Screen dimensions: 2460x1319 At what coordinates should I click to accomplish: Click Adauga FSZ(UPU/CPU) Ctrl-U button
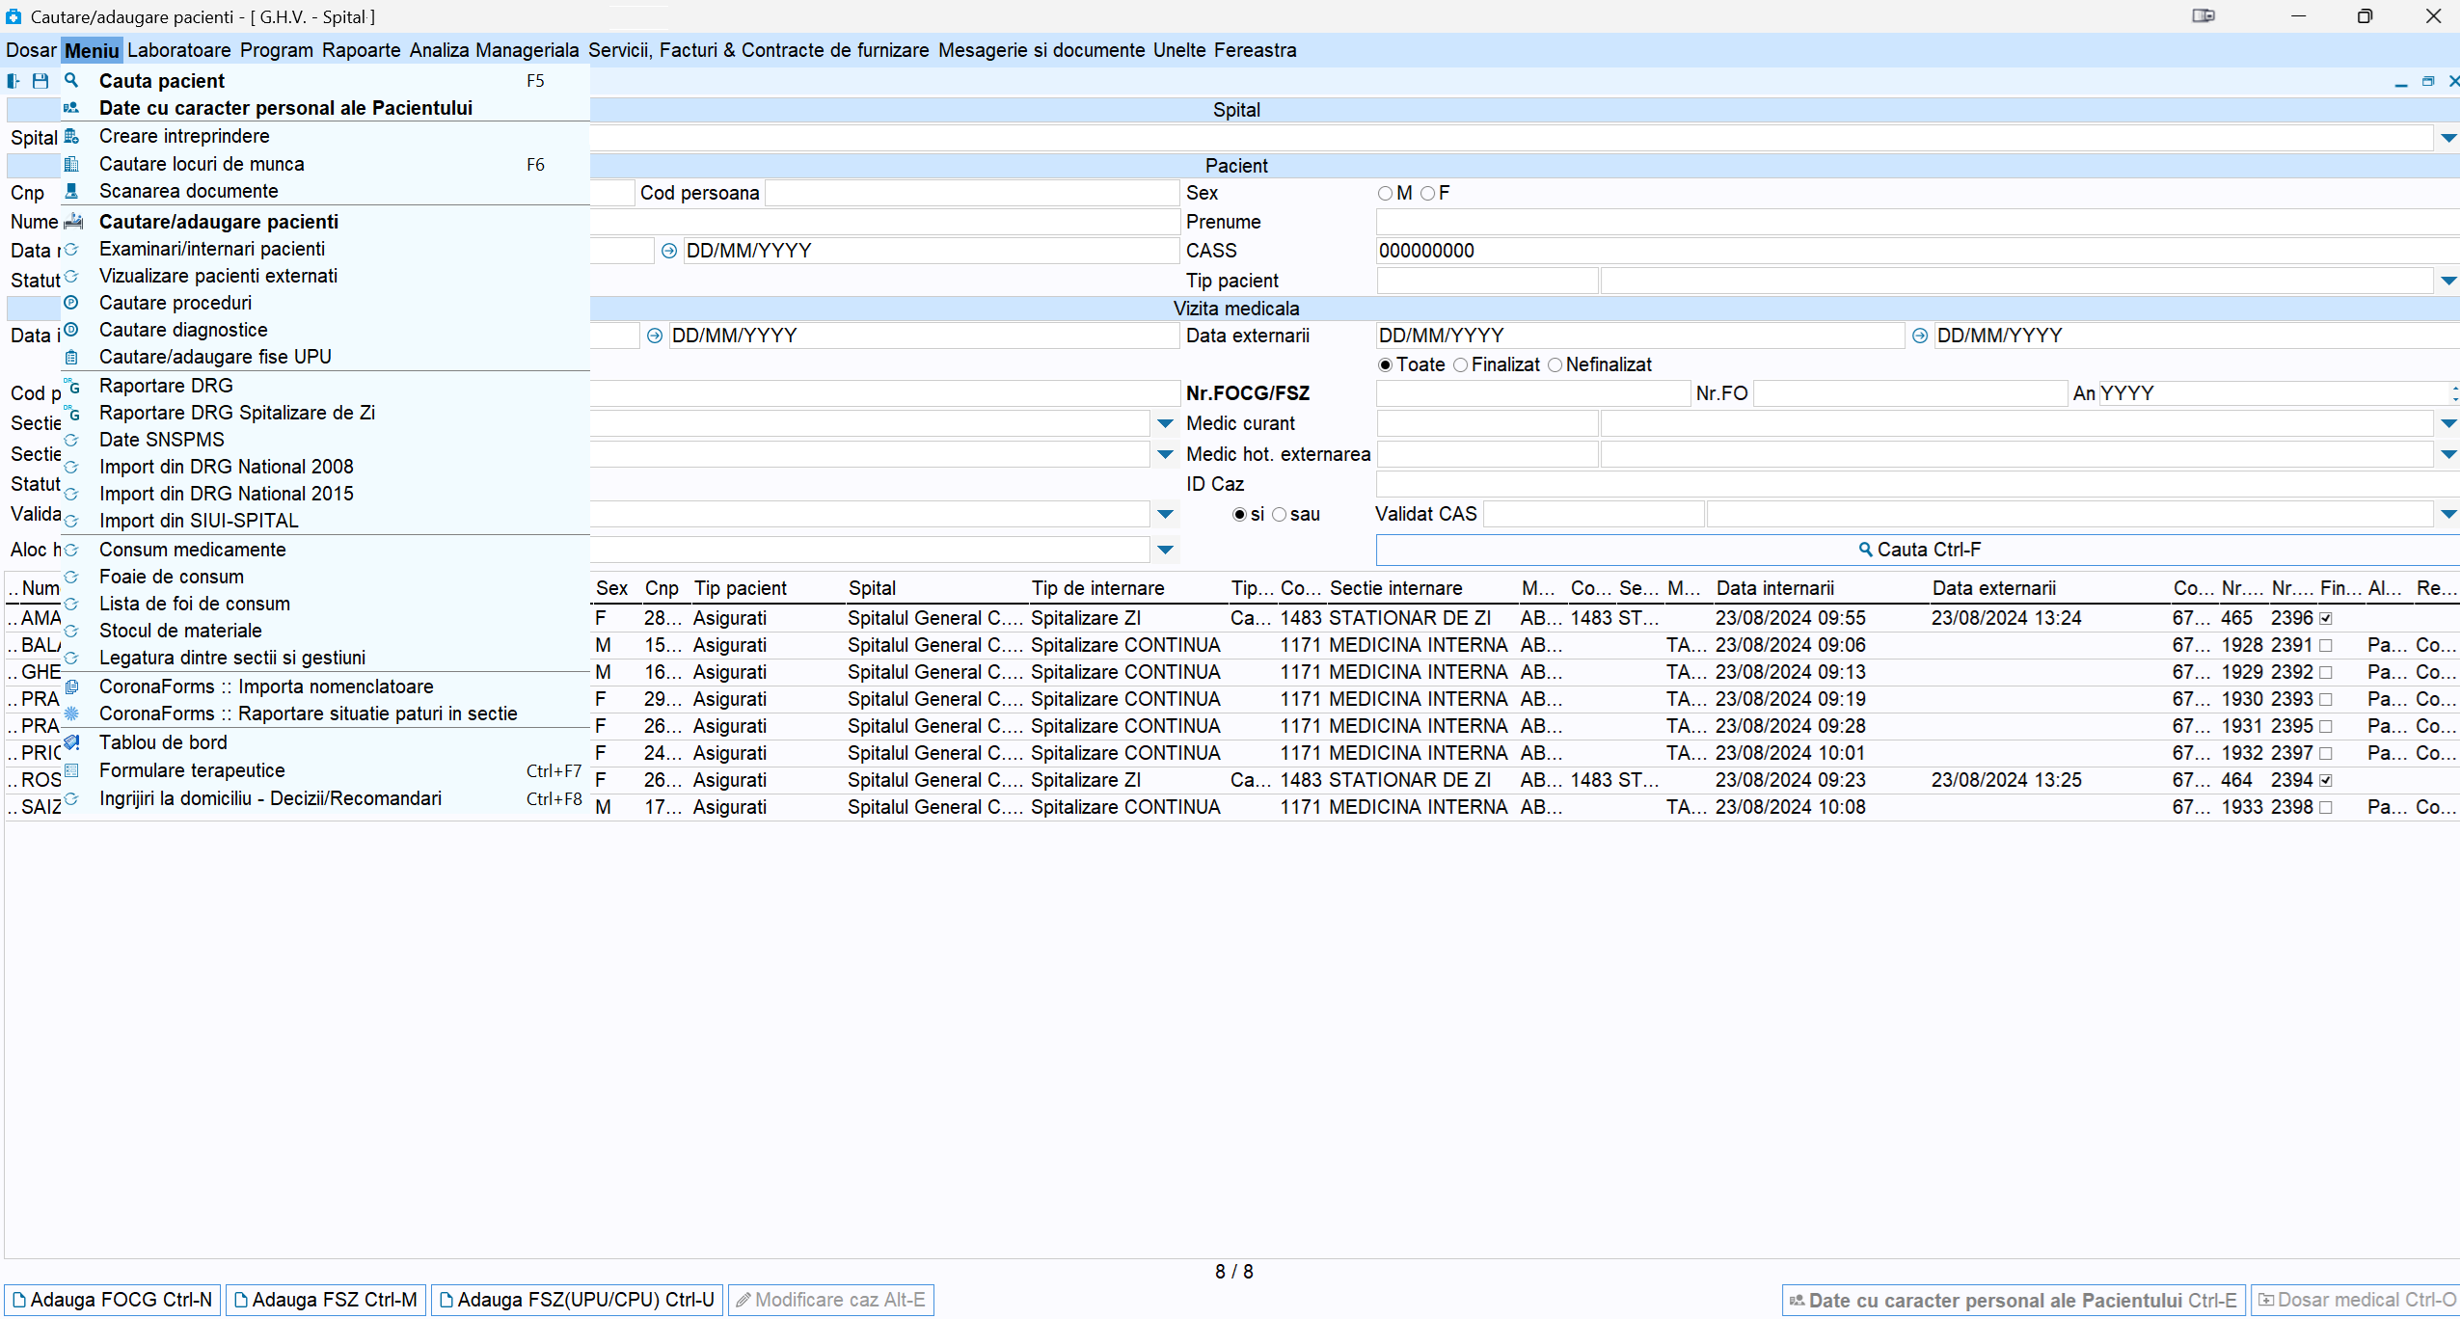(x=577, y=1300)
